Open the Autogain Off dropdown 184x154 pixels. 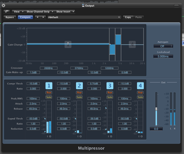[163, 46]
